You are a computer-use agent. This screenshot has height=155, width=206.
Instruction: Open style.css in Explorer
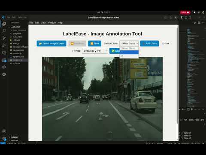pyautogui.click(x=16, y=63)
